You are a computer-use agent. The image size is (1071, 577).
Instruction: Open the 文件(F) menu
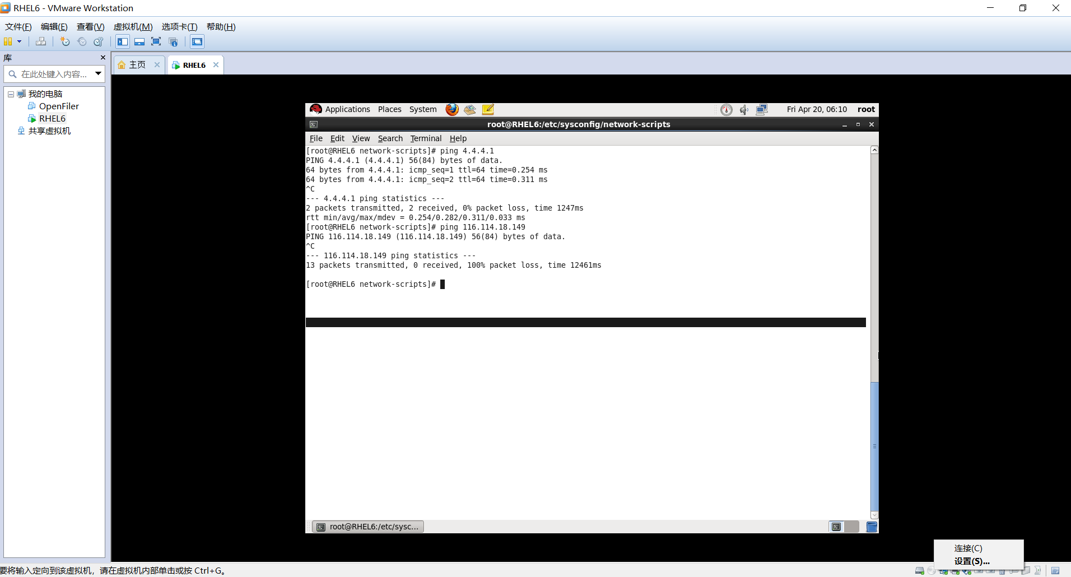(x=18, y=27)
